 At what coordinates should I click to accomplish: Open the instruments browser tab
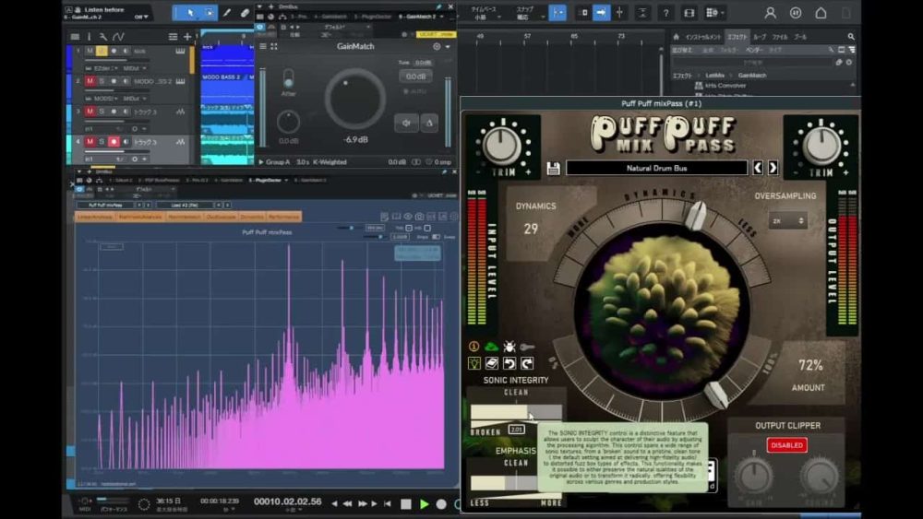click(703, 37)
